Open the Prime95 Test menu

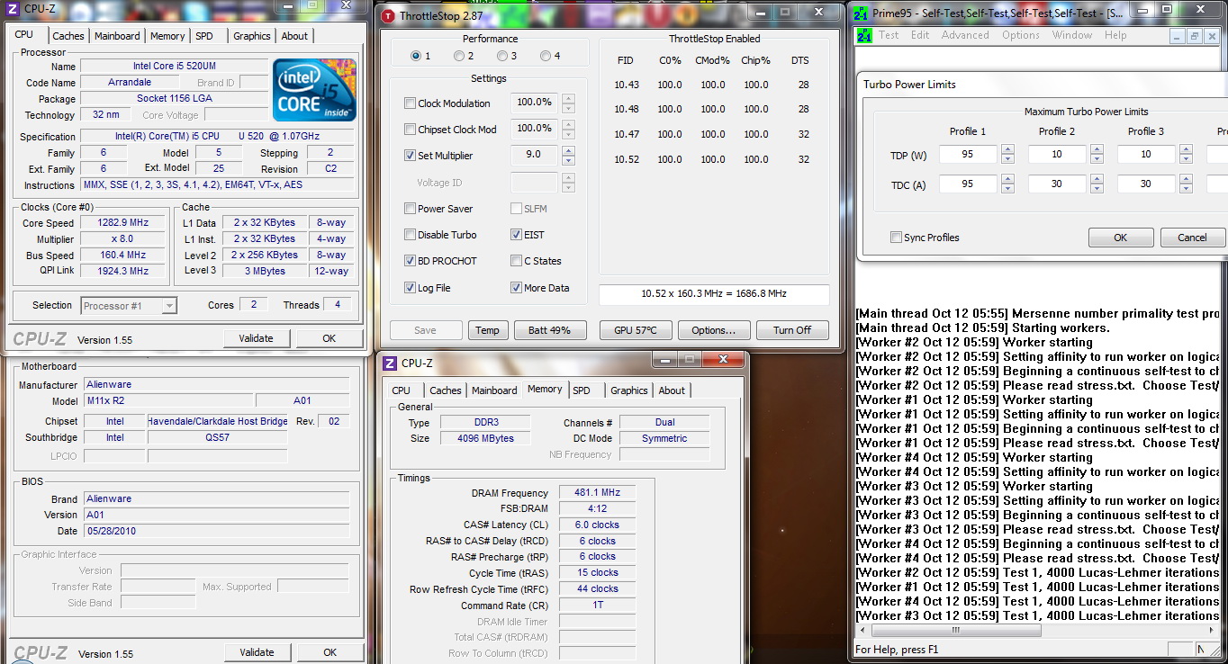coord(889,35)
